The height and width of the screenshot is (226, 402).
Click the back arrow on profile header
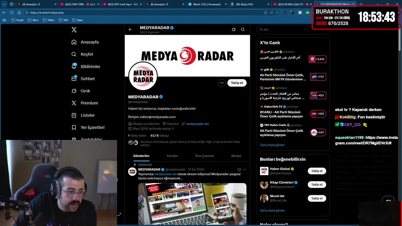pyautogui.click(x=130, y=30)
